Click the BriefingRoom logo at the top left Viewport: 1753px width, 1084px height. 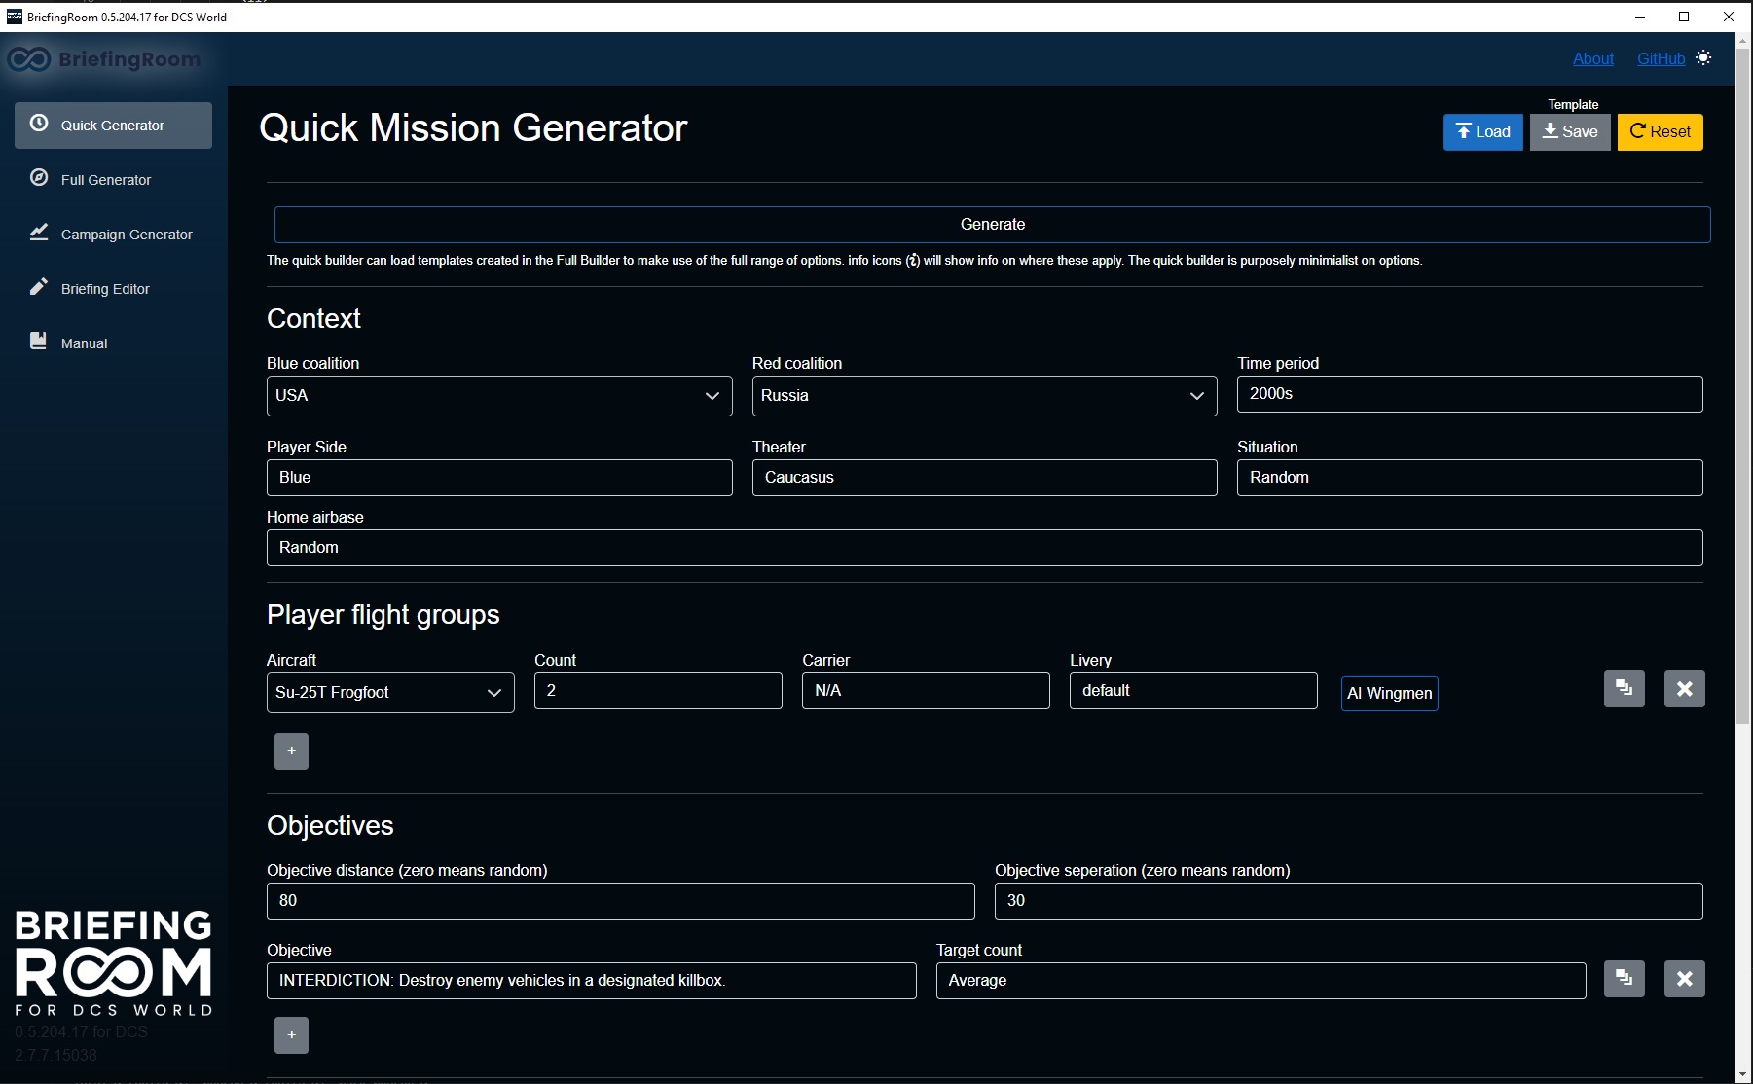[x=104, y=59]
